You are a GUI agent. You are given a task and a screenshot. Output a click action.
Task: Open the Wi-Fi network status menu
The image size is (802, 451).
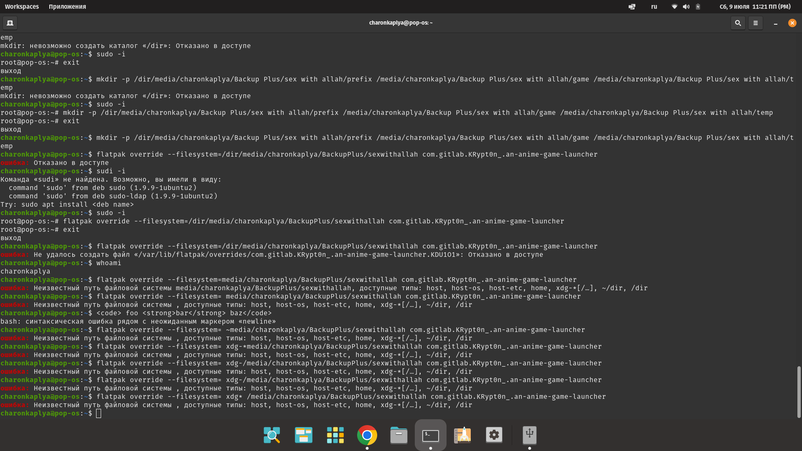674,7
